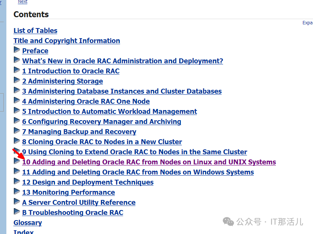The width and height of the screenshot is (313, 234).
Task: Click the Glossary link
Action: click(28, 223)
